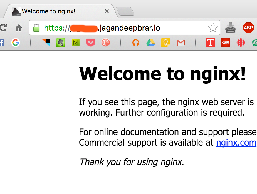257x194 pixels.
Task: Open the Google Play Music headphones bookmark
Action: tap(136, 43)
